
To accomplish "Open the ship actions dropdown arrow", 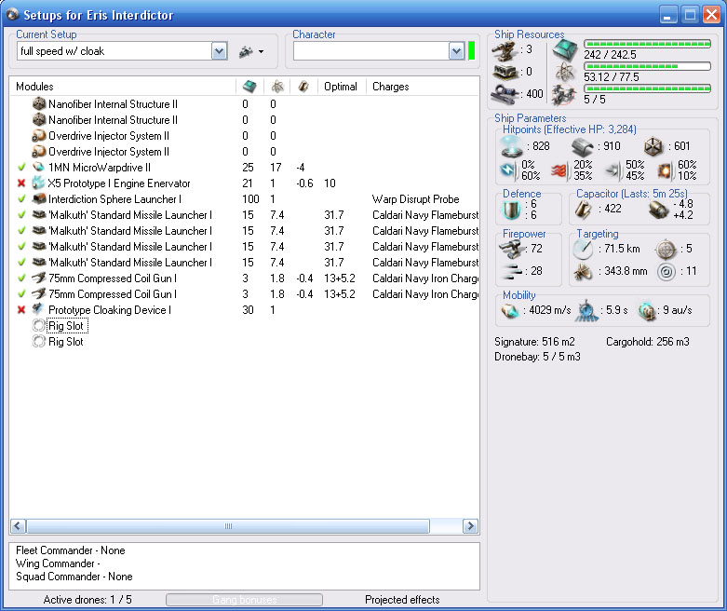I will [x=261, y=51].
